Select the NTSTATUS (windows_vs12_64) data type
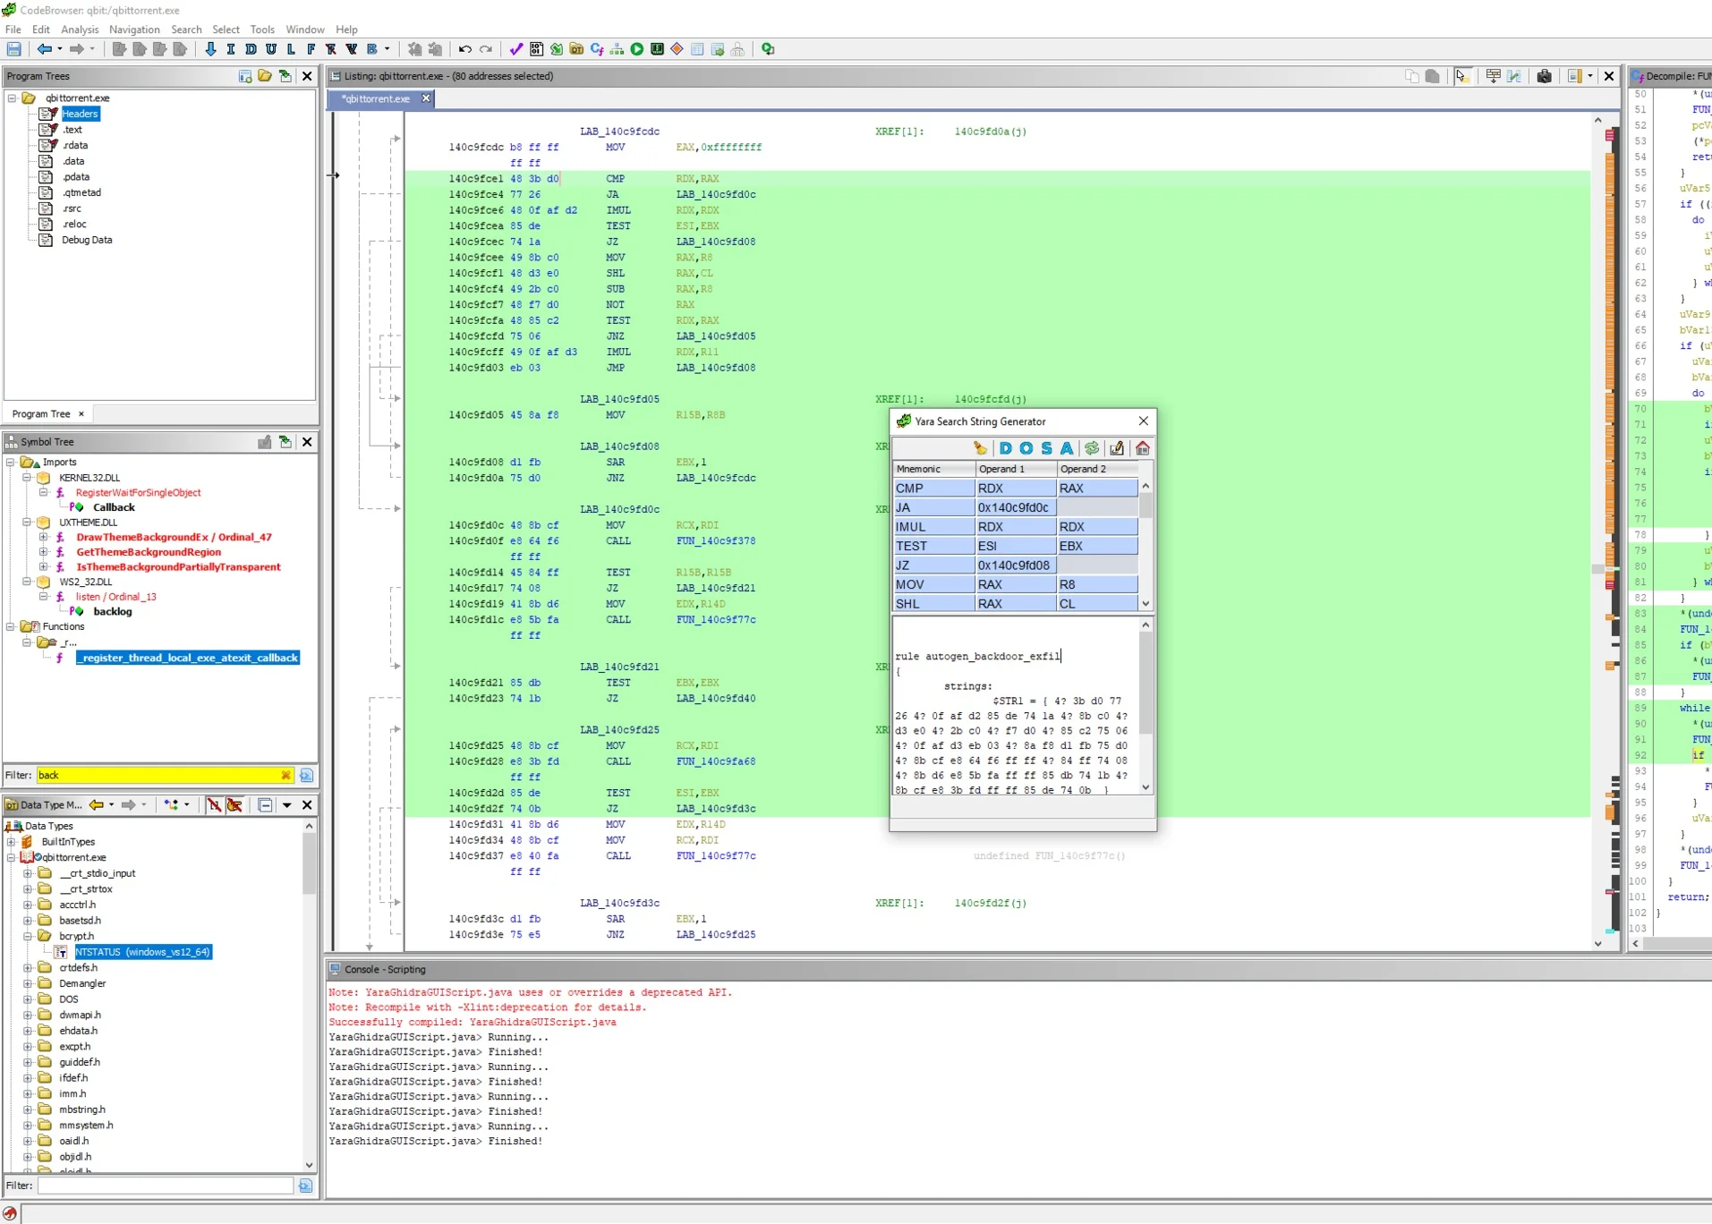The height and width of the screenshot is (1224, 1712). [143, 952]
